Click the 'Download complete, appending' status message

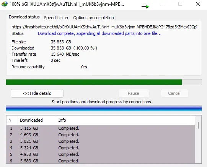coord(99,33)
